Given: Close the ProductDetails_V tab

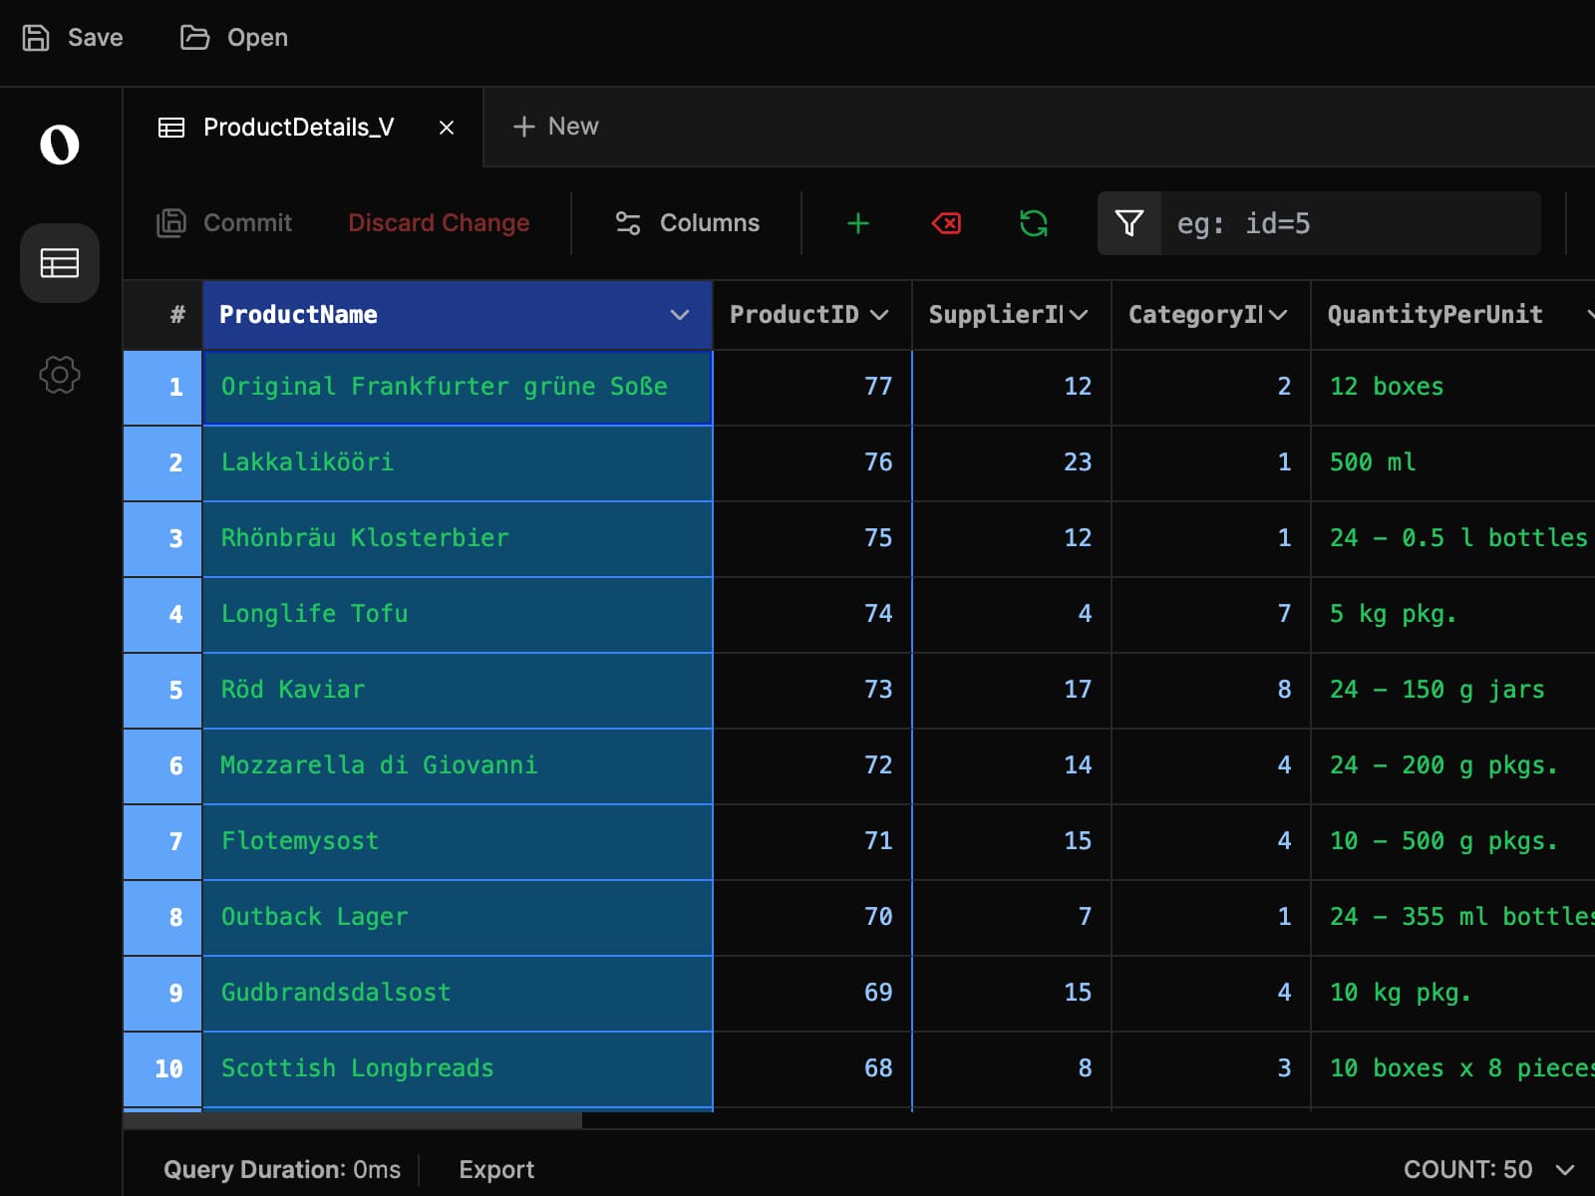Looking at the screenshot, I should click(x=447, y=128).
